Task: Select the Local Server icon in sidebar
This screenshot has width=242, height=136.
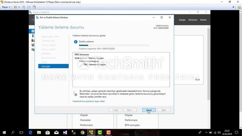Action: click(33, 36)
